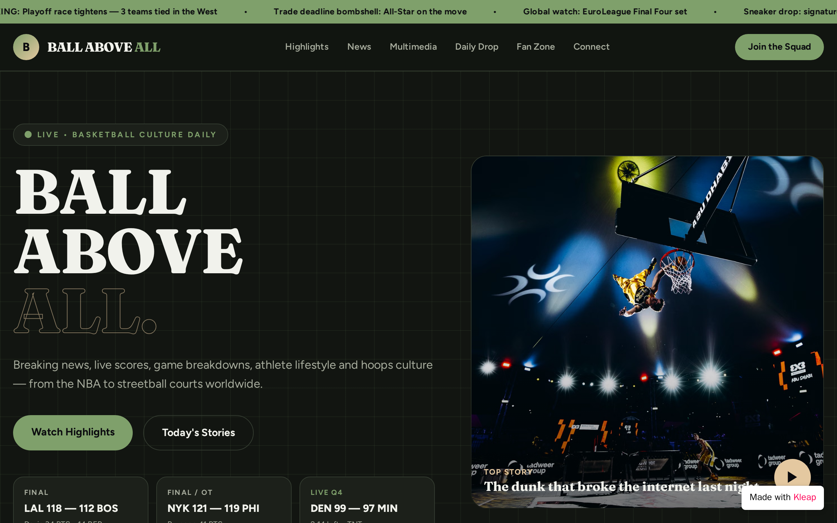Screen dimensions: 837x523
Task: Select Daily Drop in the navigation
Action: tap(477, 47)
